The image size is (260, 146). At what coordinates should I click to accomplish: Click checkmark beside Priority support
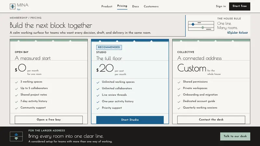coord(98,108)
